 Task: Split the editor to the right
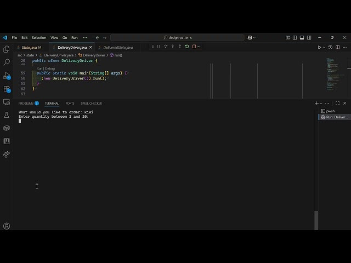338,48
